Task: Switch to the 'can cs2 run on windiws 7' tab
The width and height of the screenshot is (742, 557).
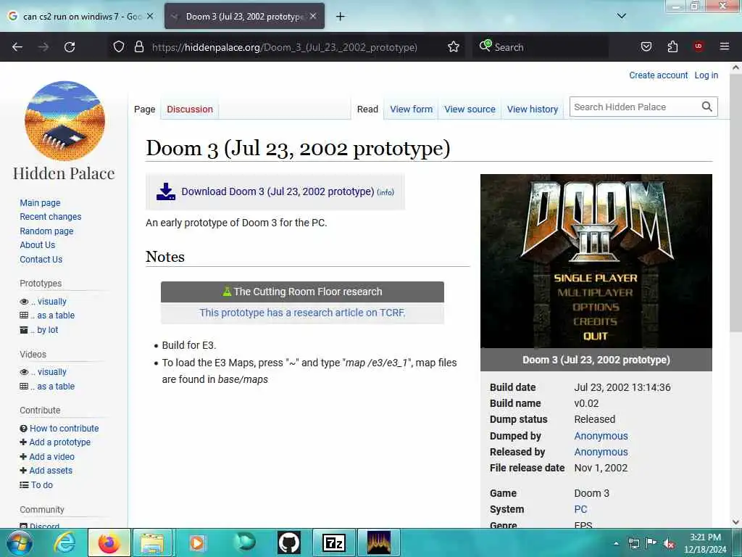Action: (81, 17)
